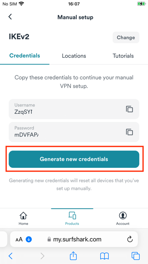Tap the Safari reload page icon
148x264 pixels.
130,239
